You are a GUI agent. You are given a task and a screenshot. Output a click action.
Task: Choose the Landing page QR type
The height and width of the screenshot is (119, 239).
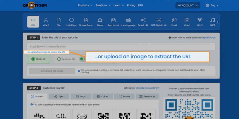tap(128, 22)
